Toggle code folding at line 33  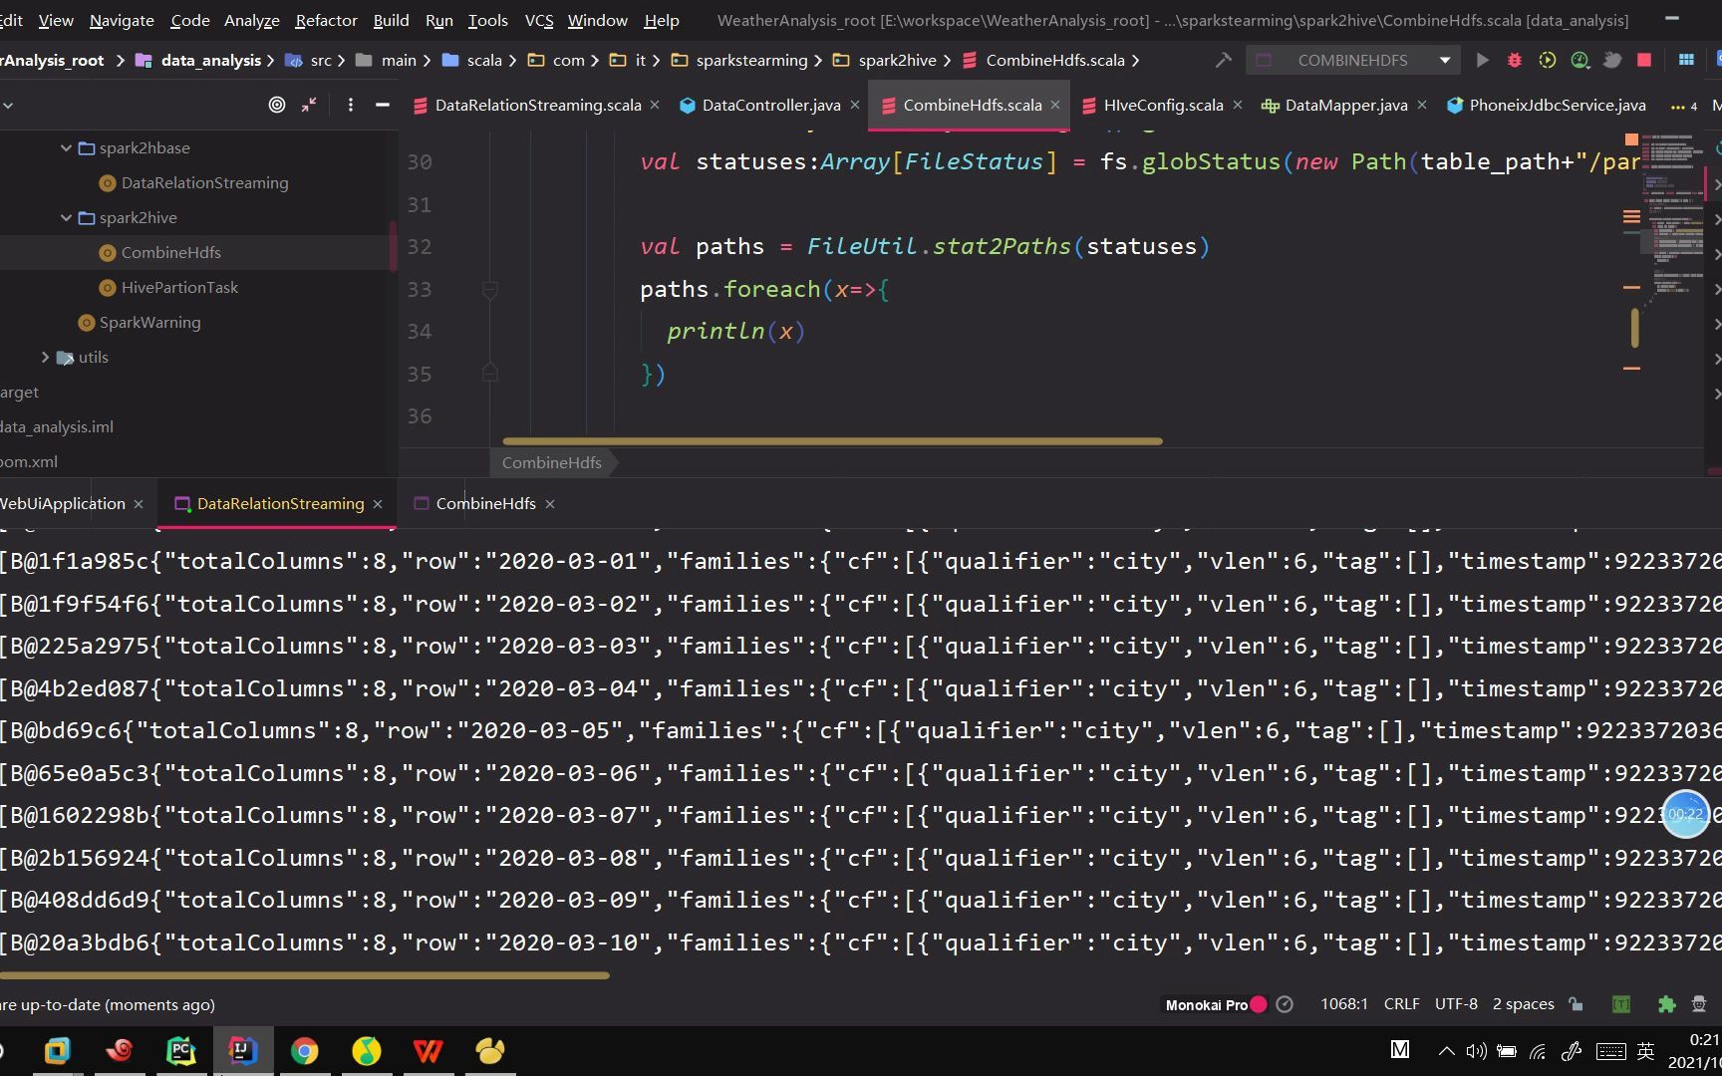click(490, 290)
